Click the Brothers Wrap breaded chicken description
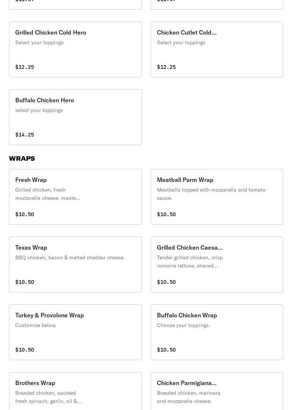Screen dimensions: 292x410 coord(48,397)
